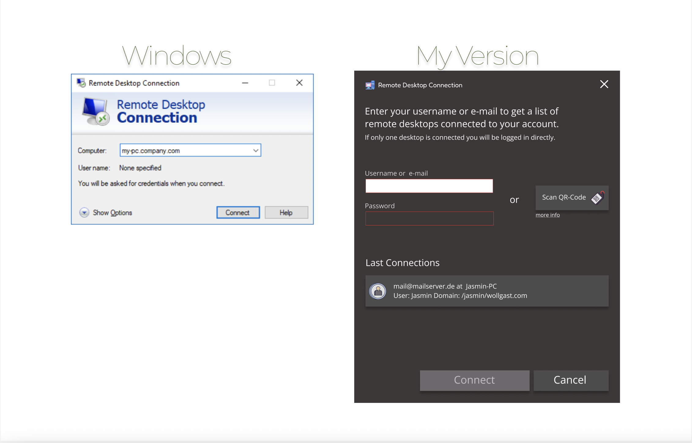Click Connect in the Windows dialog
692x443 pixels.
pyautogui.click(x=238, y=213)
